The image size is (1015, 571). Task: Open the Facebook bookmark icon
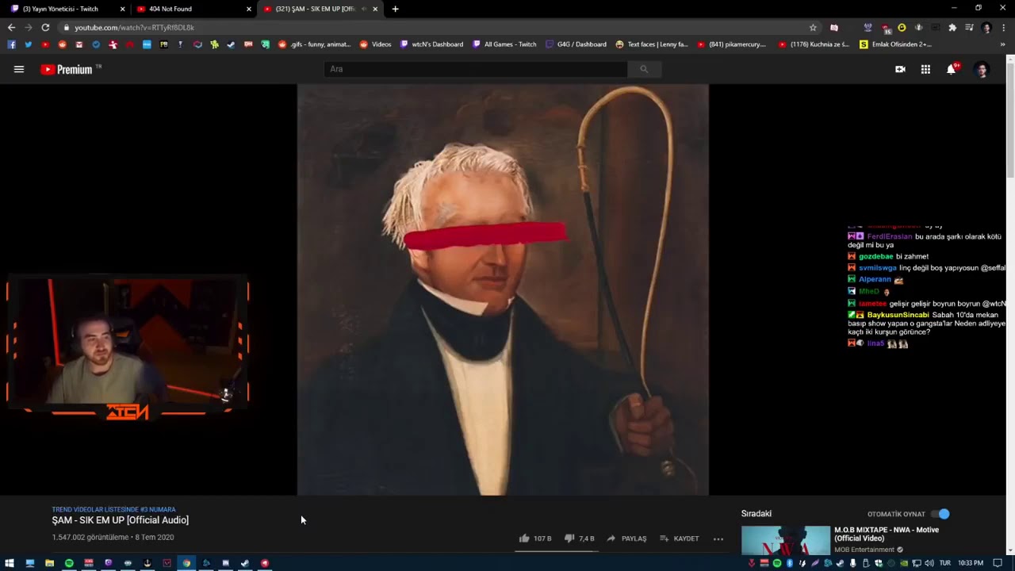(11, 44)
